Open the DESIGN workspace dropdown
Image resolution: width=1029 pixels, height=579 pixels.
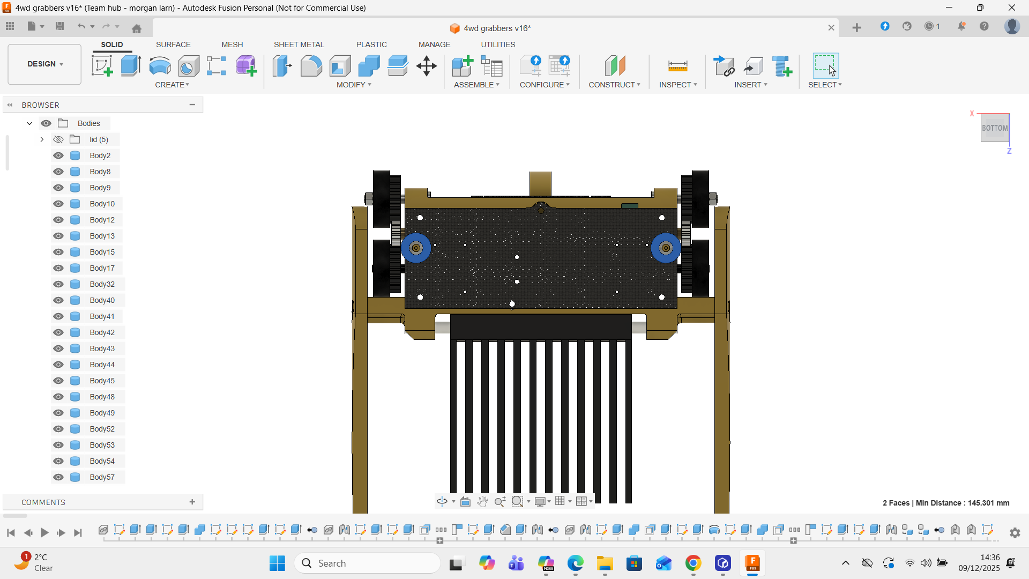click(45, 64)
